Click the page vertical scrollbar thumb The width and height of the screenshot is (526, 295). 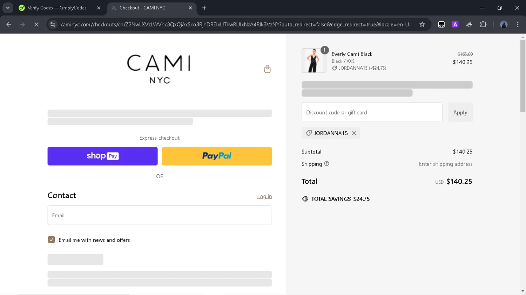[523, 76]
